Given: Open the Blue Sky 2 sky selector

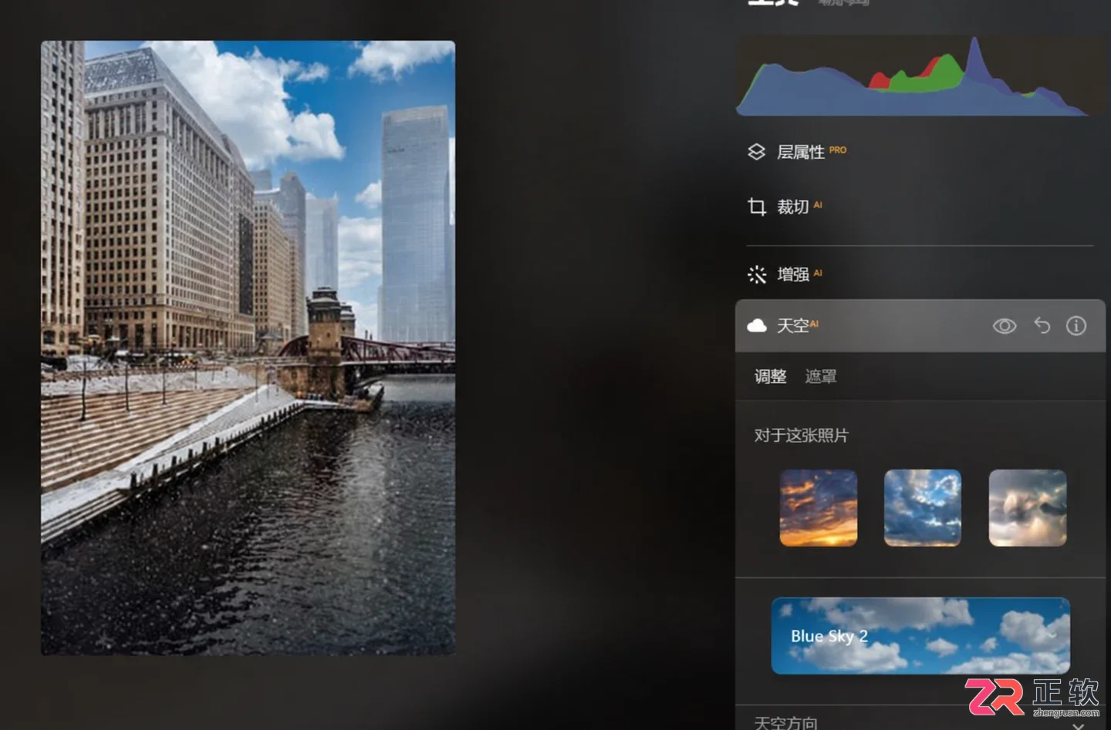Looking at the screenshot, I should coord(920,636).
